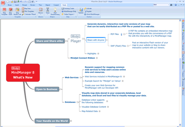Click the vertical scrollbar up arrow

click(180, 20)
